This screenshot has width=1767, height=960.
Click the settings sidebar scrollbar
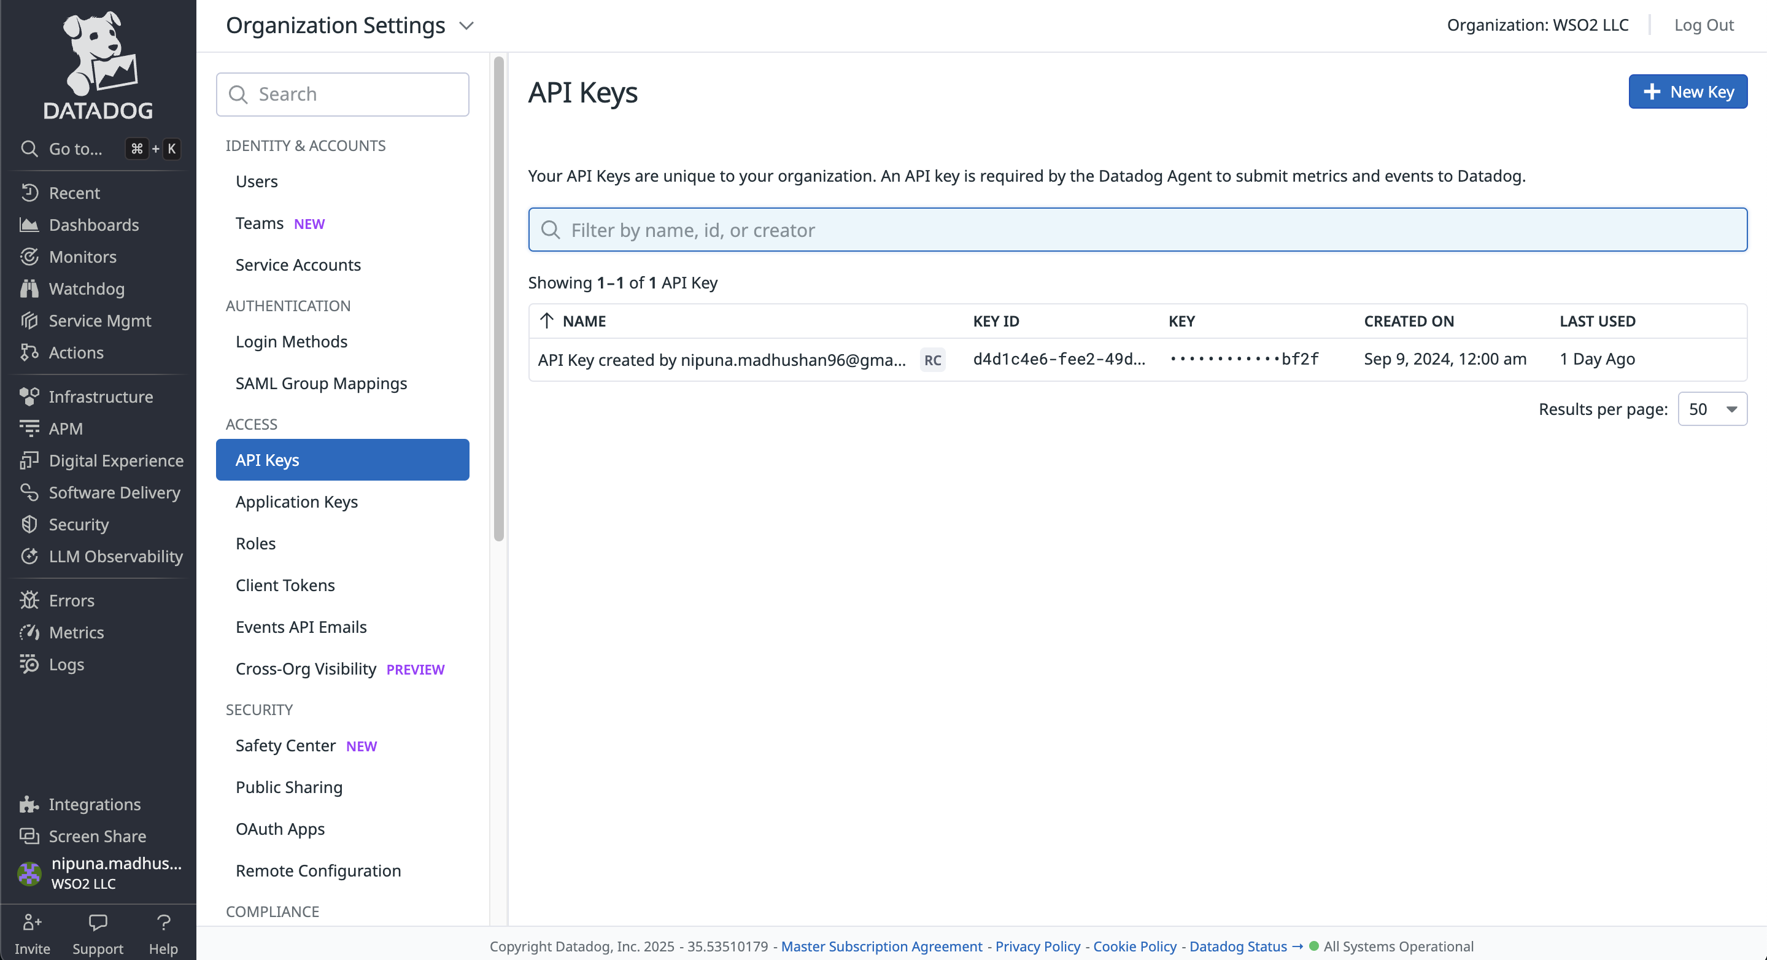[499, 298]
